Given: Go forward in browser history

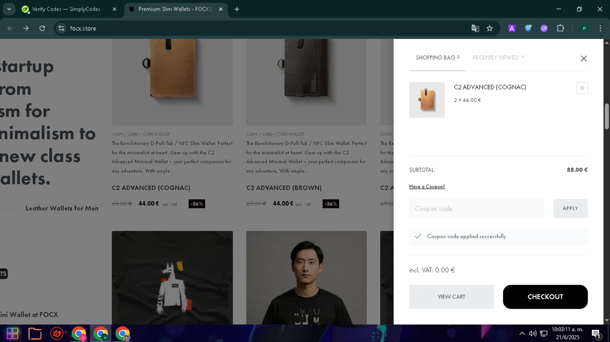Looking at the screenshot, I should [26, 28].
